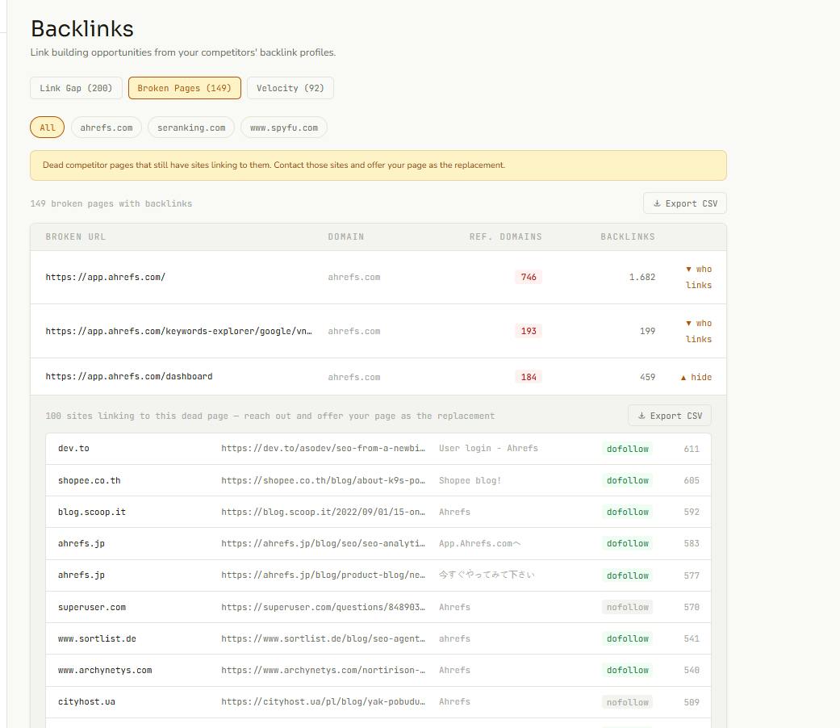Open the ahrefs.jp seo-analytics link
This screenshot has width=840, height=728.
tap(323, 543)
